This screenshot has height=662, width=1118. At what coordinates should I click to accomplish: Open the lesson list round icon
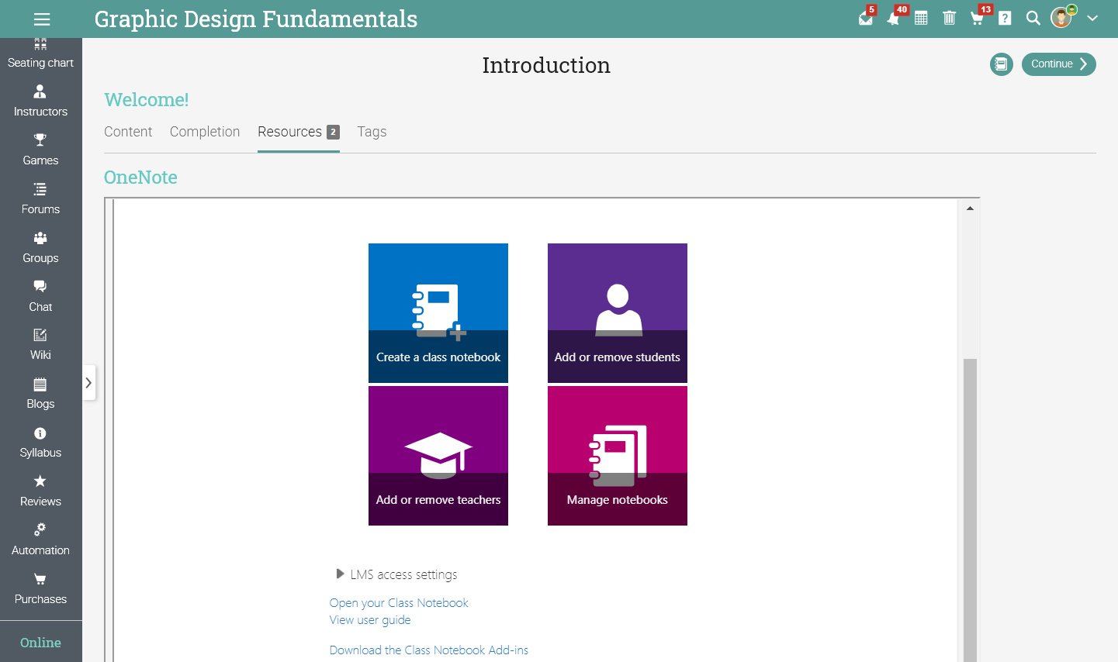1002,64
